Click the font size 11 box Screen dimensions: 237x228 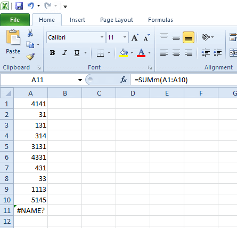pos(114,37)
